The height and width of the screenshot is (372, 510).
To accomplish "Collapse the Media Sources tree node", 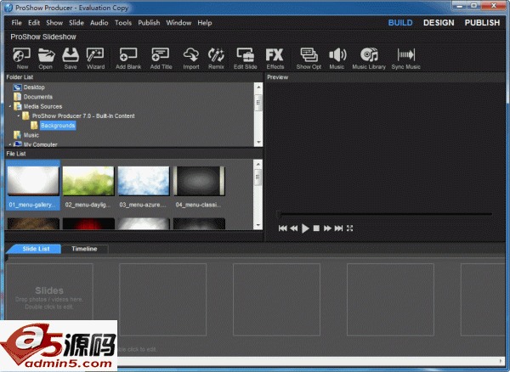I will pos(9,106).
